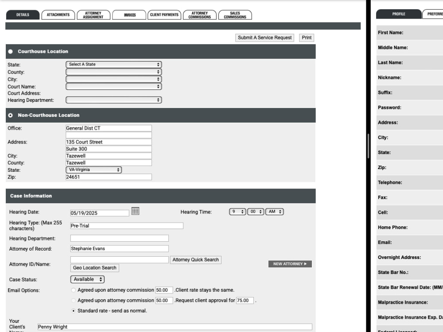Open the VA-Virginia state dropdown
443x332 pixels.
pyautogui.click(x=93, y=170)
